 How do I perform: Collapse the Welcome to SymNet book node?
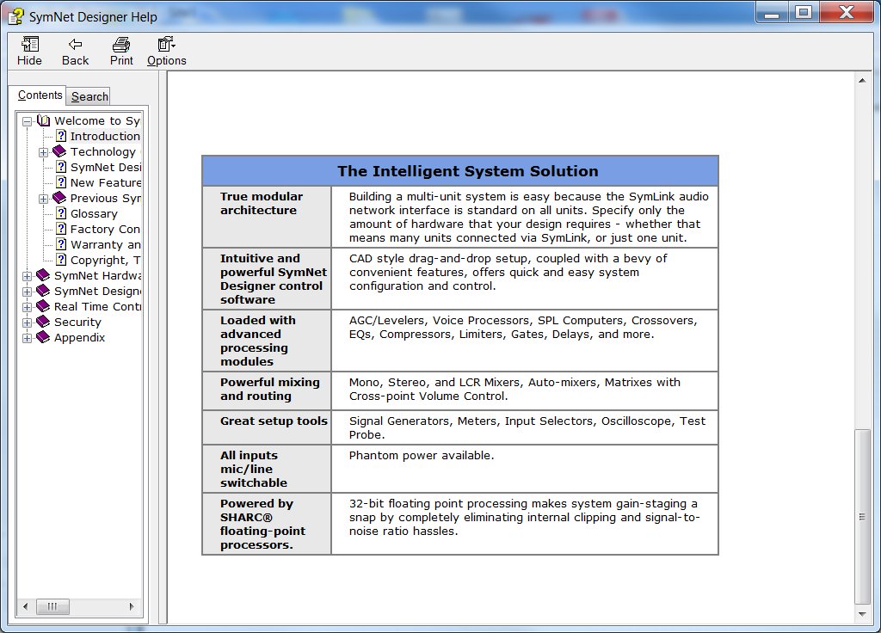coord(27,121)
